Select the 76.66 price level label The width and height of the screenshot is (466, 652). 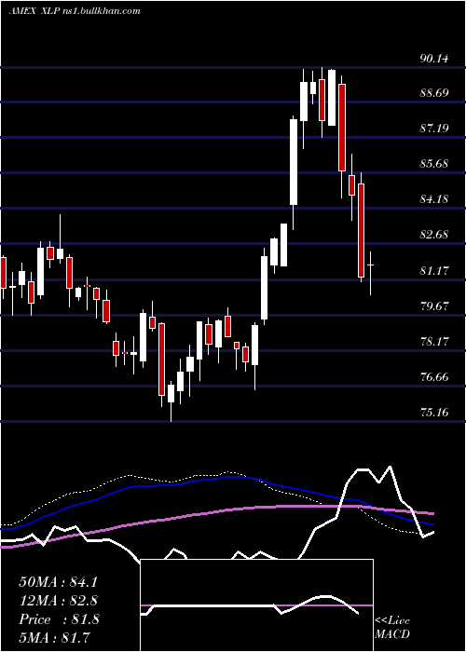pyautogui.click(x=434, y=377)
